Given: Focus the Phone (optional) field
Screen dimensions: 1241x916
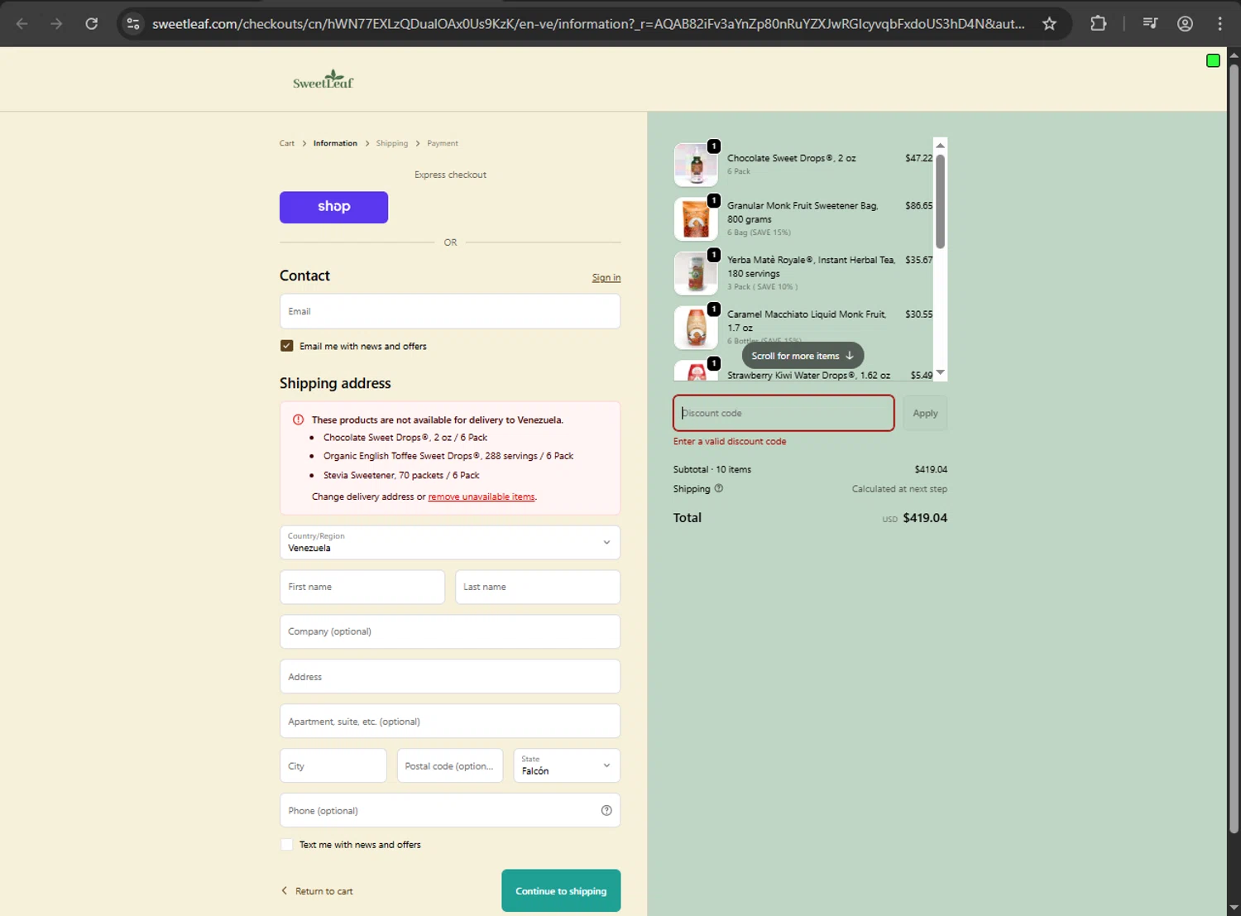Looking at the screenshot, I should [x=450, y=810].
